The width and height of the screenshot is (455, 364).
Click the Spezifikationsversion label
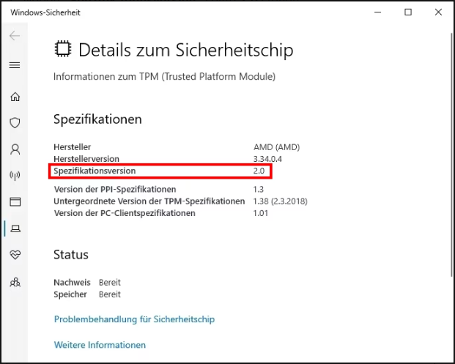95,171
